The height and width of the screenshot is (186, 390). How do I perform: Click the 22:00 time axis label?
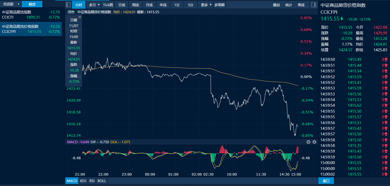103,174
